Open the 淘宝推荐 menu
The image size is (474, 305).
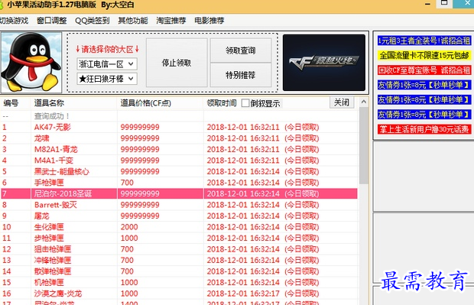(x=171, y=21)
